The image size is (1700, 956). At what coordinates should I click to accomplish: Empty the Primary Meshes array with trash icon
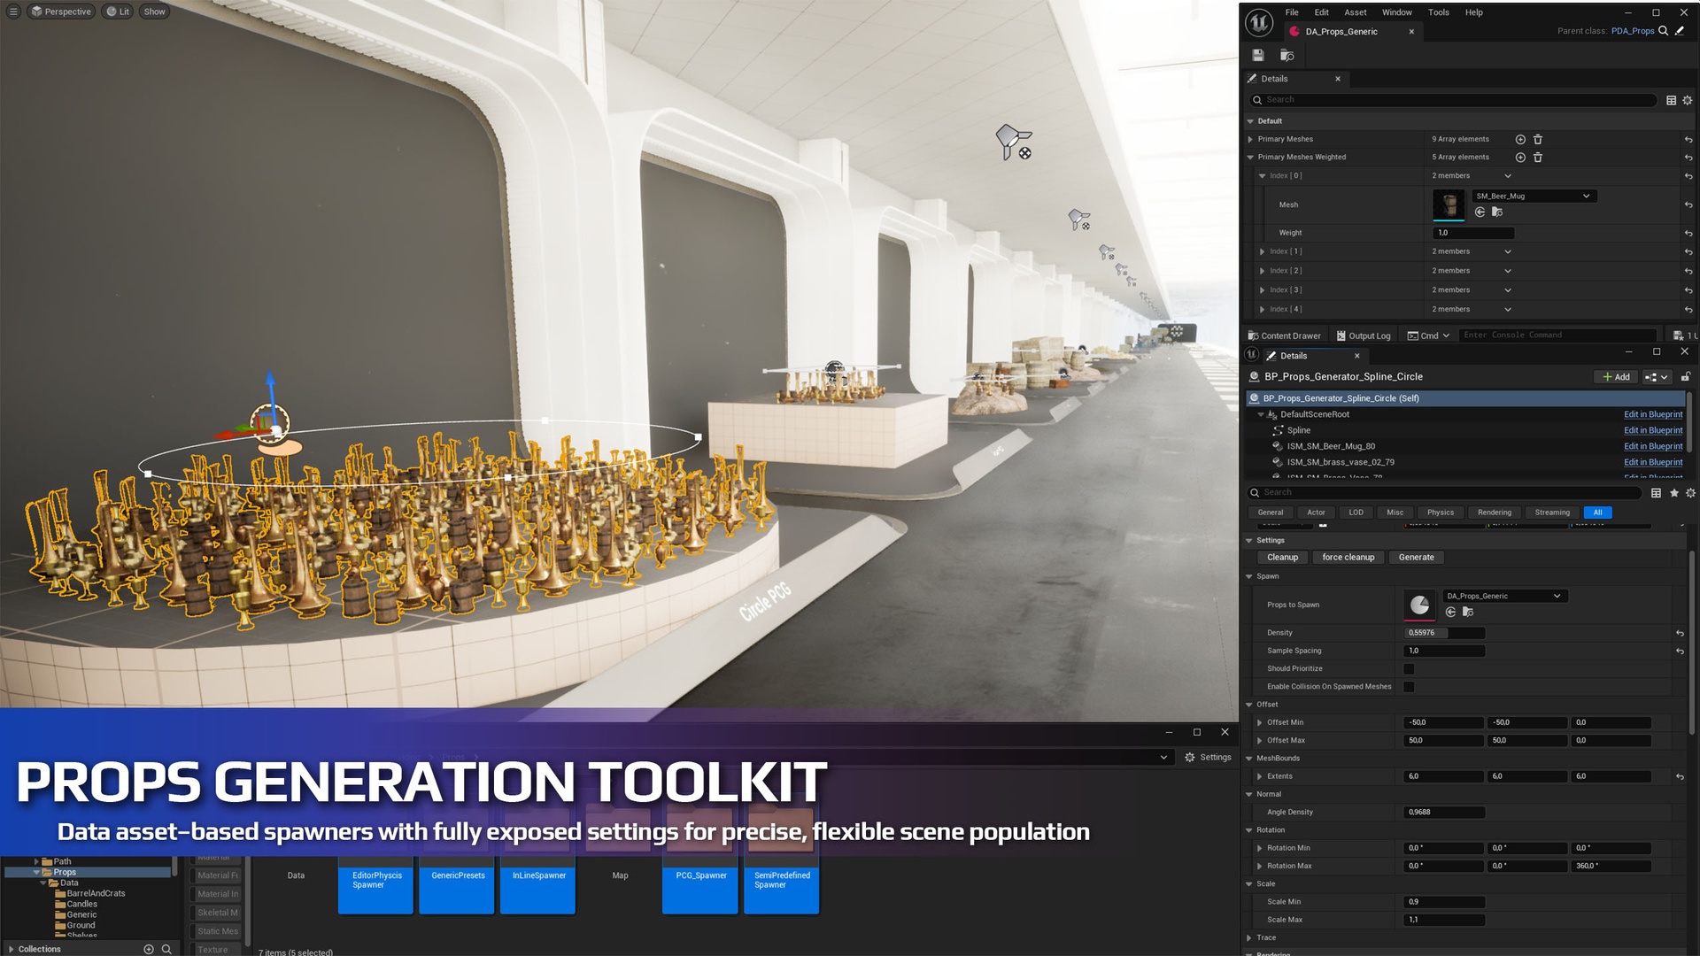(x=1538, y=139)
